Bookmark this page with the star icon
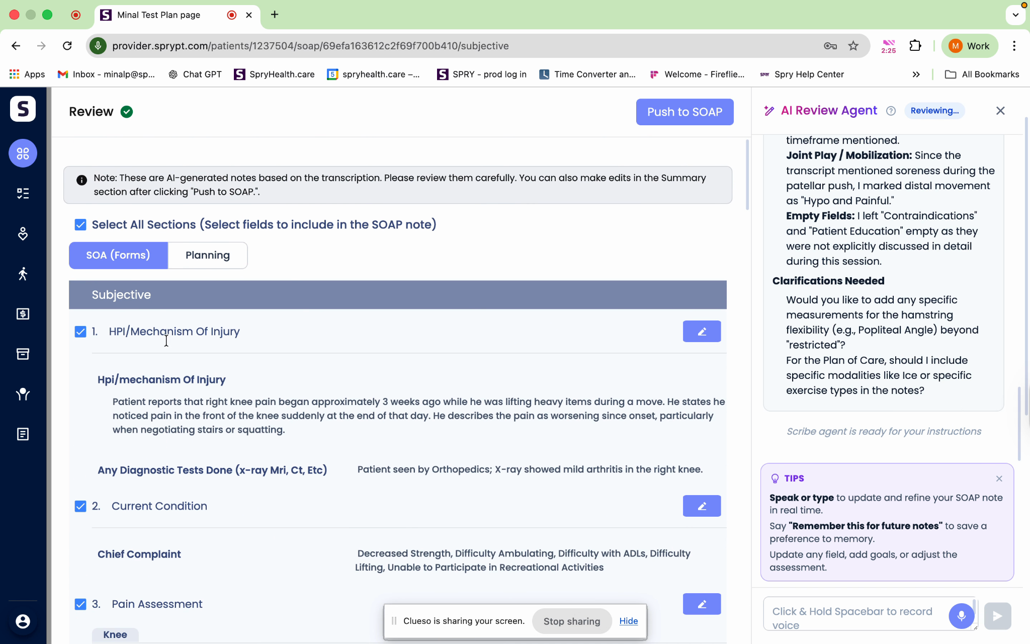1030x644 pixels. pyautogui.click(x=853, y=46)
